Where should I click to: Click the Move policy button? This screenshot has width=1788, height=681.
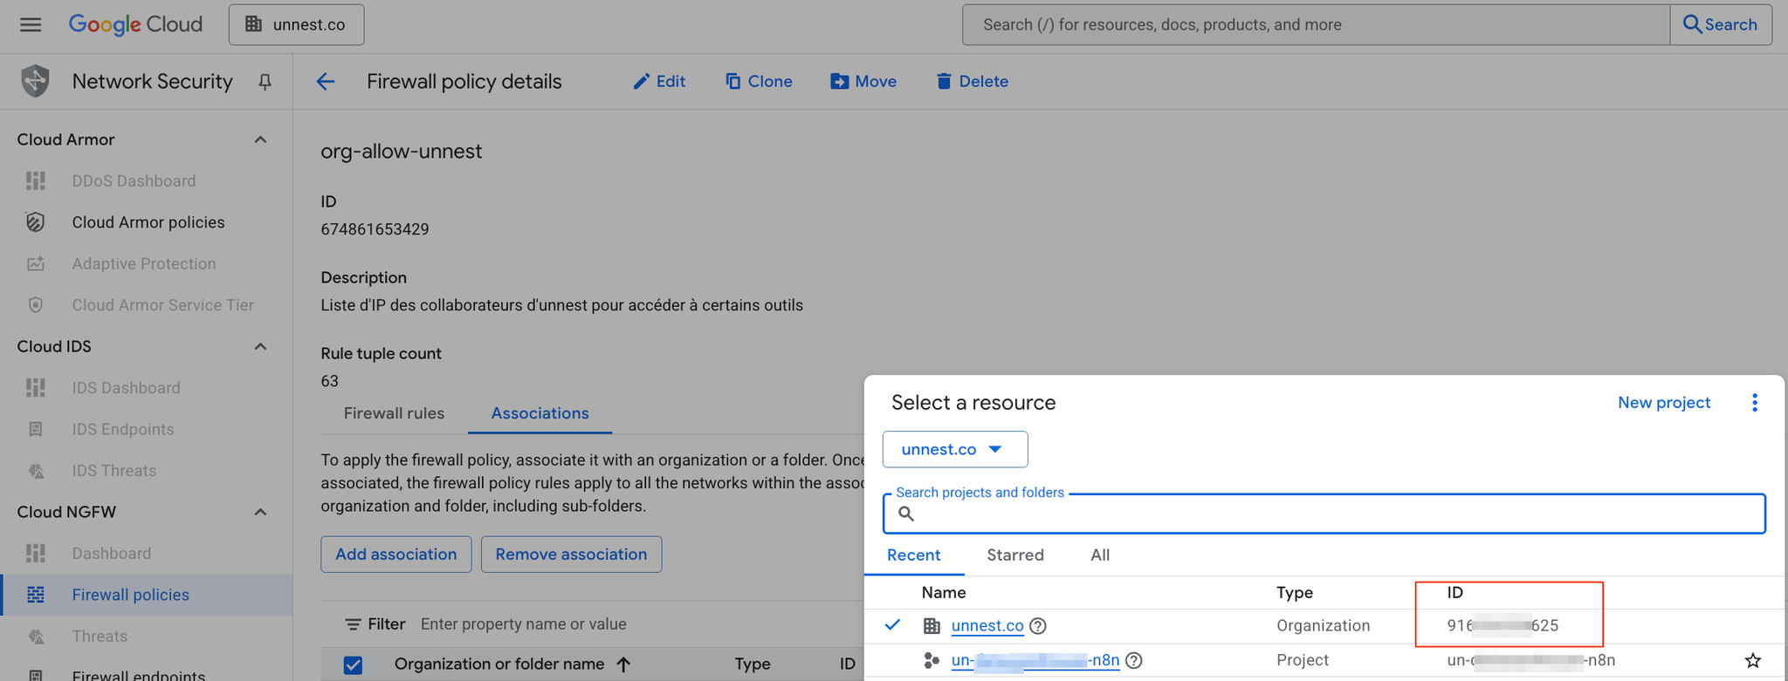tap(863, 81)
